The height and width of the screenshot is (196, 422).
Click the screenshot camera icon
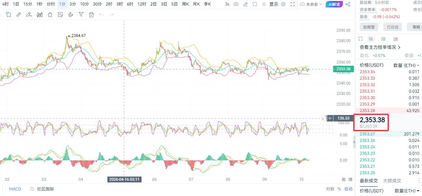point(236,4)
